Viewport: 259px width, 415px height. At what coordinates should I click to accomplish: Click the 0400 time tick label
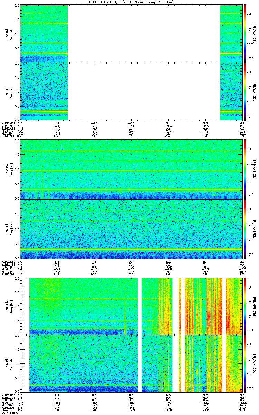click(169, 411)
